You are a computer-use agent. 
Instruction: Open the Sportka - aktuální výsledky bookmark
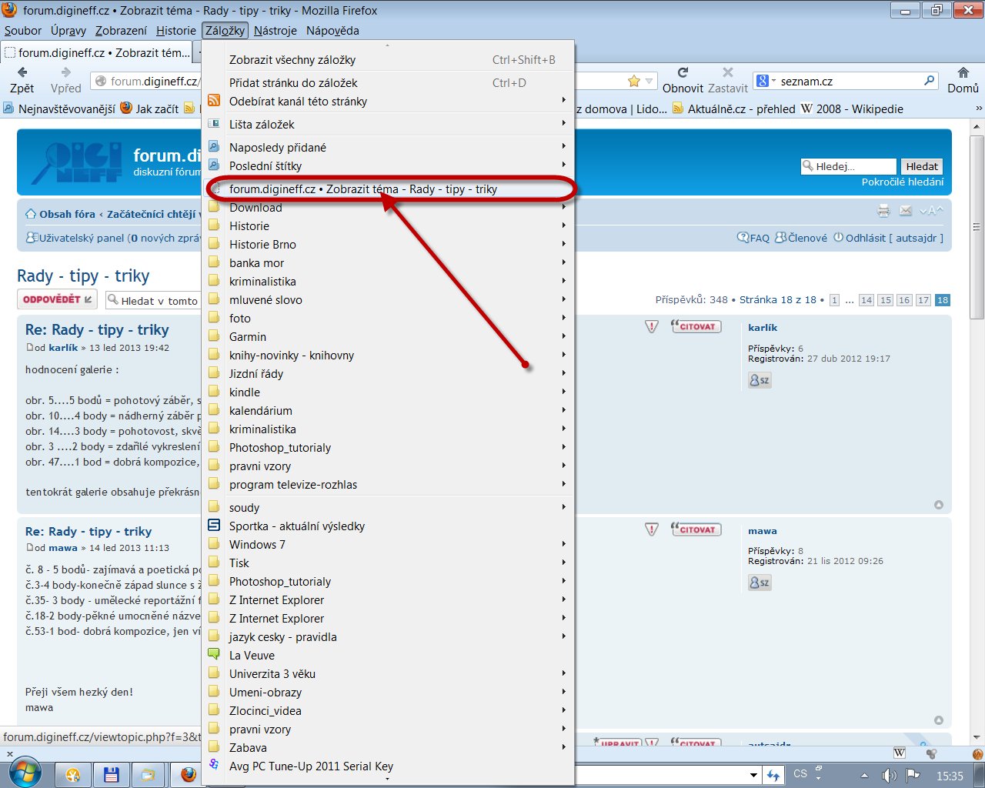point(297,526)
